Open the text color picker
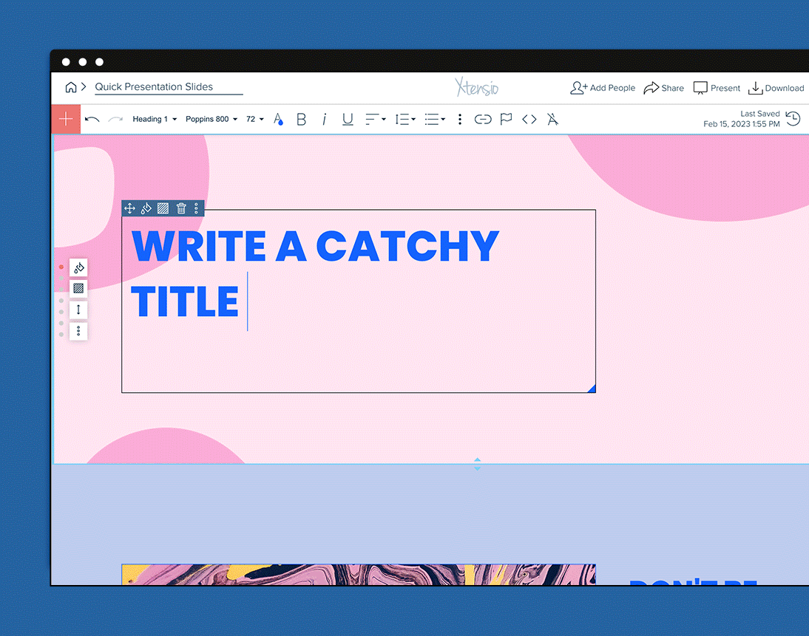The height and width of the screenshot is (636, 809). 278,120
